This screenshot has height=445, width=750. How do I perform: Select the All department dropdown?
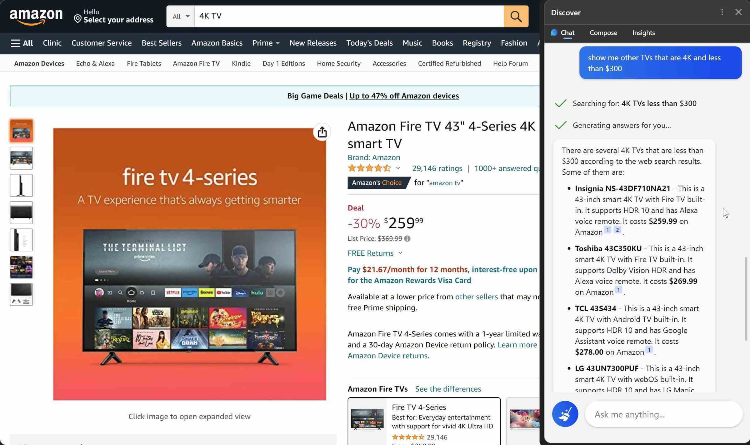coord(180,17)
